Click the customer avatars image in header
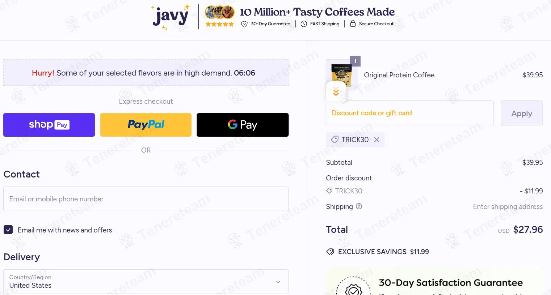The height and width of the screenshot is (295, 551). tap(220, 13)
